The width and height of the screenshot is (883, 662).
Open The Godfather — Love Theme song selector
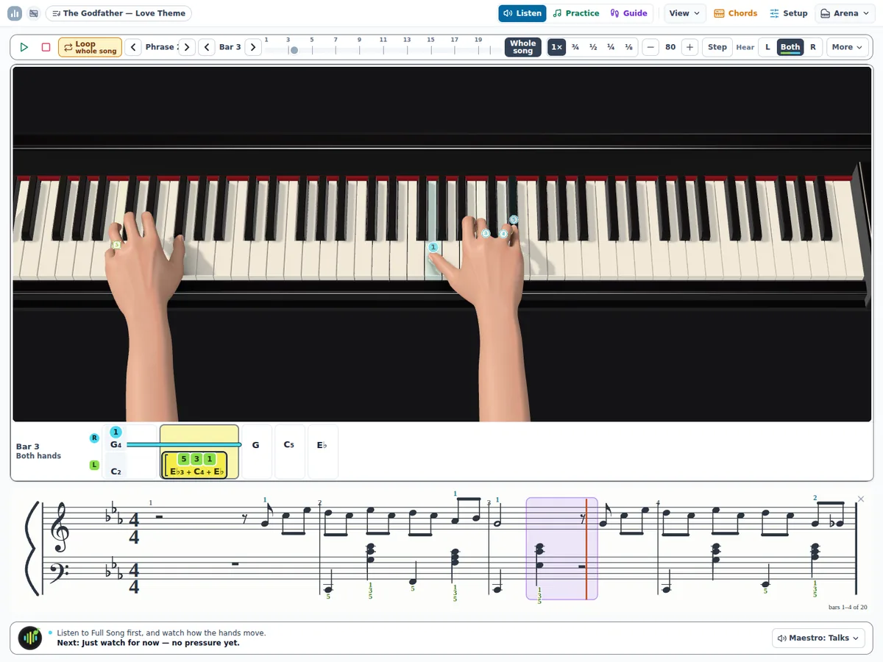pyautogui.click(x=118, y=13)
